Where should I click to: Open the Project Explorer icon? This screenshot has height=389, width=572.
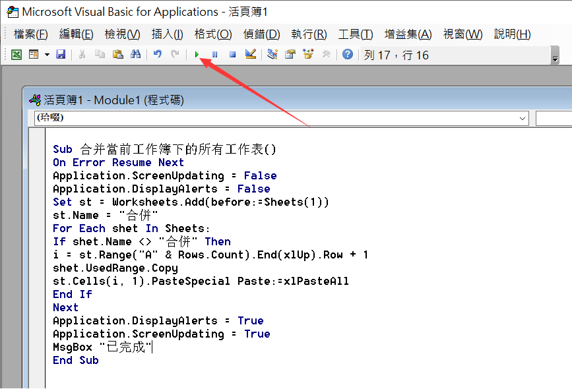point(272,55)
